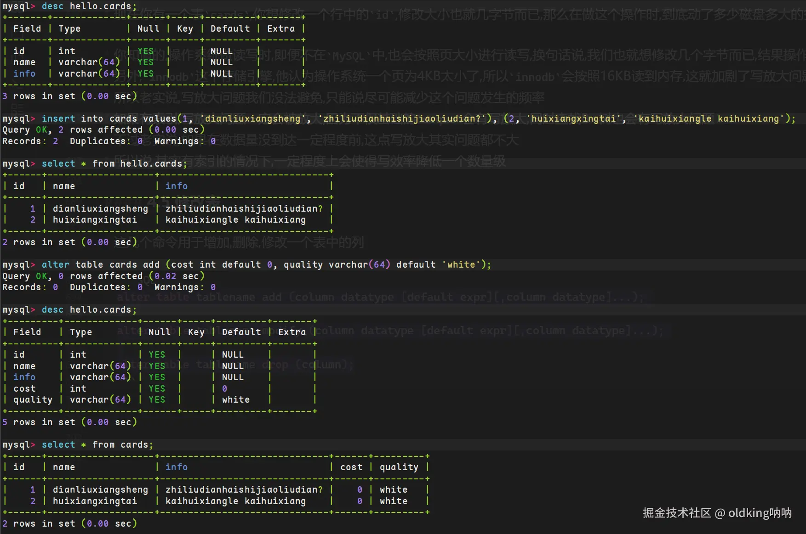806x534 pixels.
Task: Click the 'Query OK, 0 rows affected' line
Action: coord(103,276)
